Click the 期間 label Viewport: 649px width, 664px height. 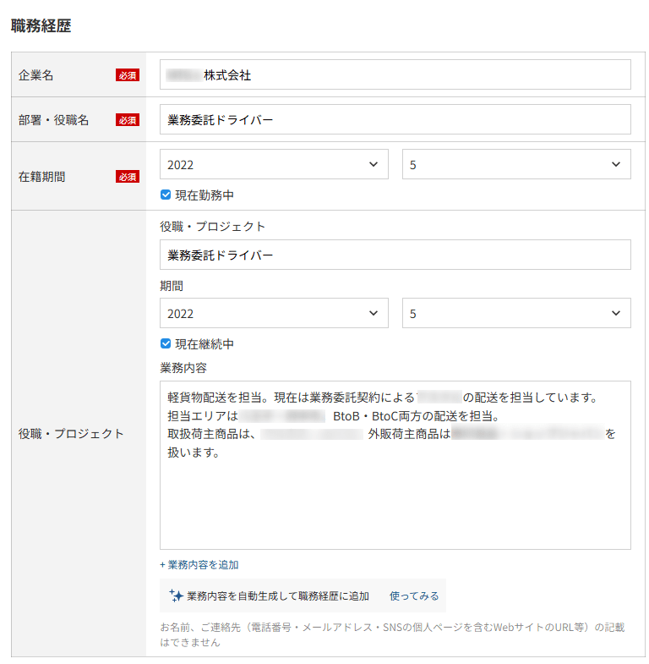click(172, 286)
